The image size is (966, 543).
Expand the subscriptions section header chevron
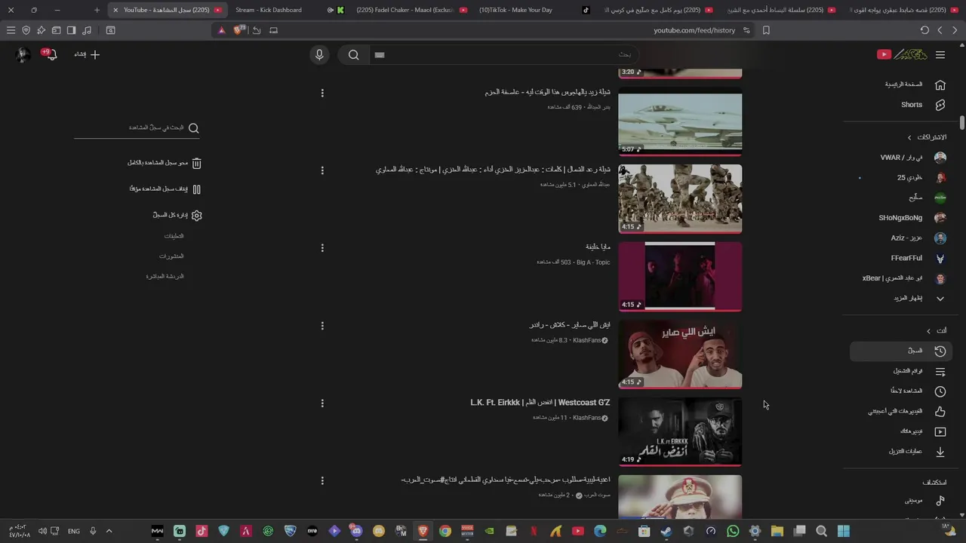tap(909, 137)
